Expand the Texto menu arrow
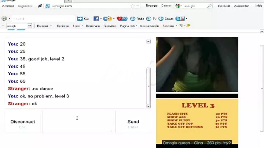Screen dimensions: 264x148 pos(82,26)
